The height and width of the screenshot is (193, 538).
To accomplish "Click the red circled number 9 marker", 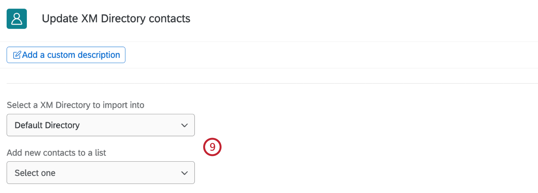I will pos(212,146).
